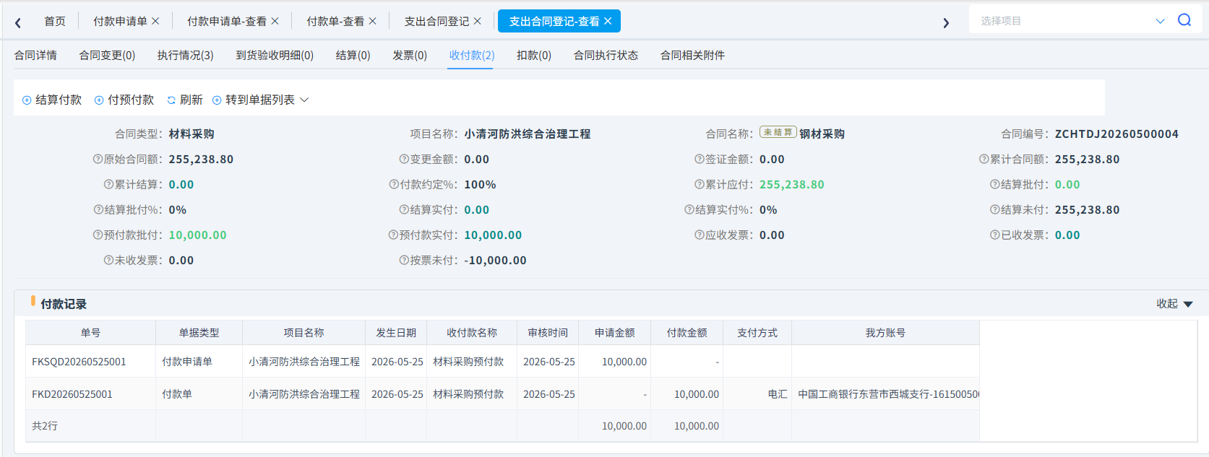Click the help icon beside 付款约定%
Image resolution: width=1209 pixels, height=457 pixels.
(394, 184)
